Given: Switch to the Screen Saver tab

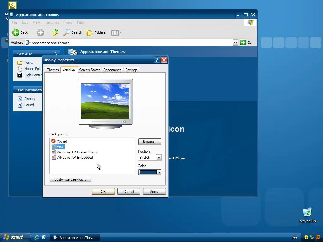Looking at the screenshot, I should (89, 70).
